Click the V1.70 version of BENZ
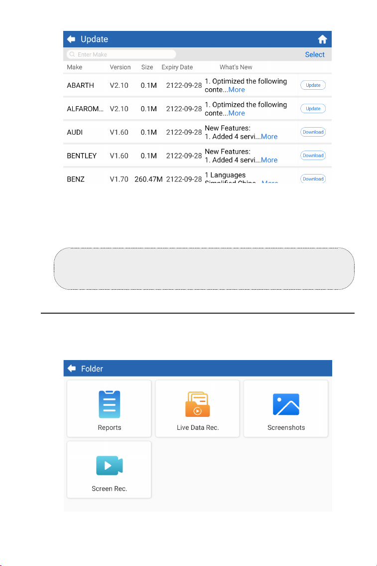Viewport: 377px width, 566px height. [x=119, y=180]
